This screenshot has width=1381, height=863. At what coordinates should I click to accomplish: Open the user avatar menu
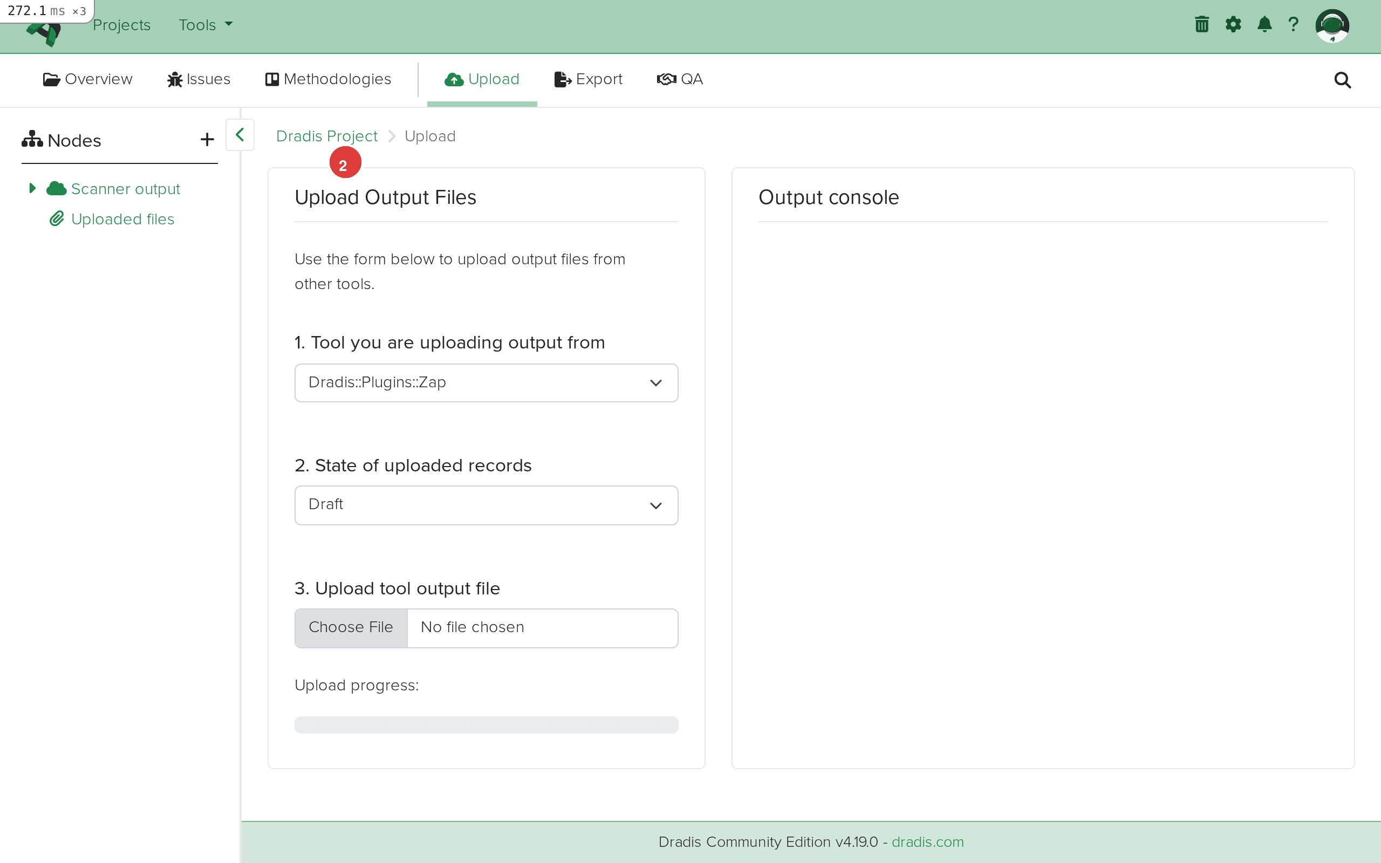pyautogui.click(x=1333, y=26)
